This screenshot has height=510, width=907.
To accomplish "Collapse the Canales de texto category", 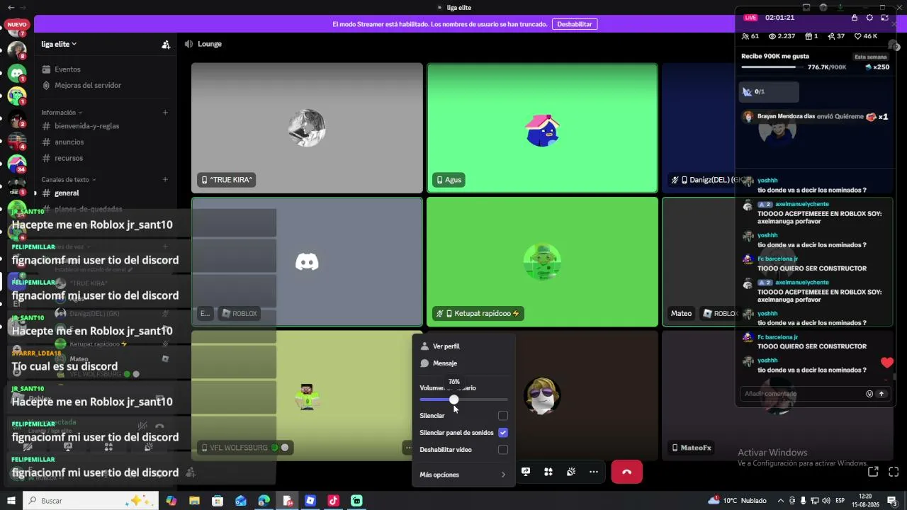I will tap(69, 180).
